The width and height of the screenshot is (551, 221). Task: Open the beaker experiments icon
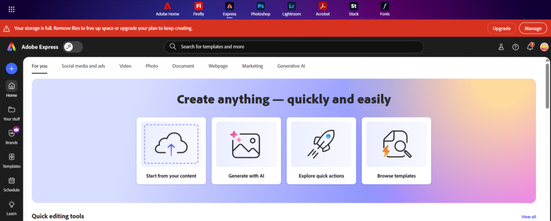pos(501,47)
